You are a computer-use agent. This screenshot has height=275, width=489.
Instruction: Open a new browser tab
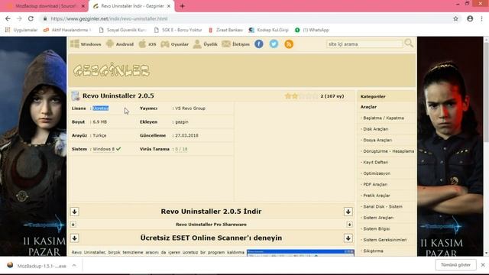[x=183, y=6]
